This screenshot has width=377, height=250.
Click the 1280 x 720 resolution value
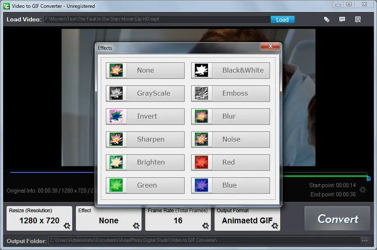point(39,220)
